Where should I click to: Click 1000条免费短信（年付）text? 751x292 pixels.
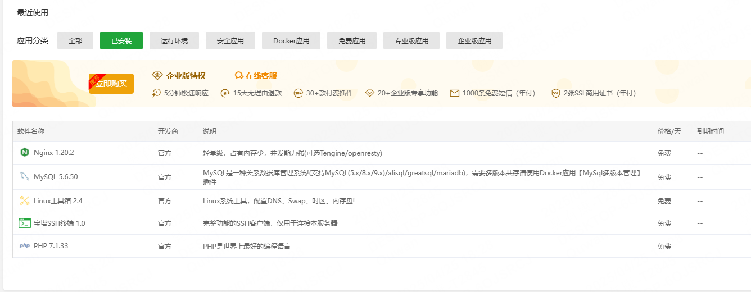499,93
